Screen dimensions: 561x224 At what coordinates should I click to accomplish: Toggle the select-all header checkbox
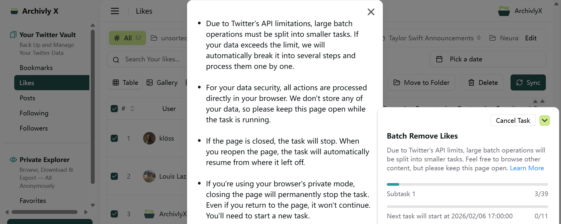pyautogui.click(x=114, y=109)
